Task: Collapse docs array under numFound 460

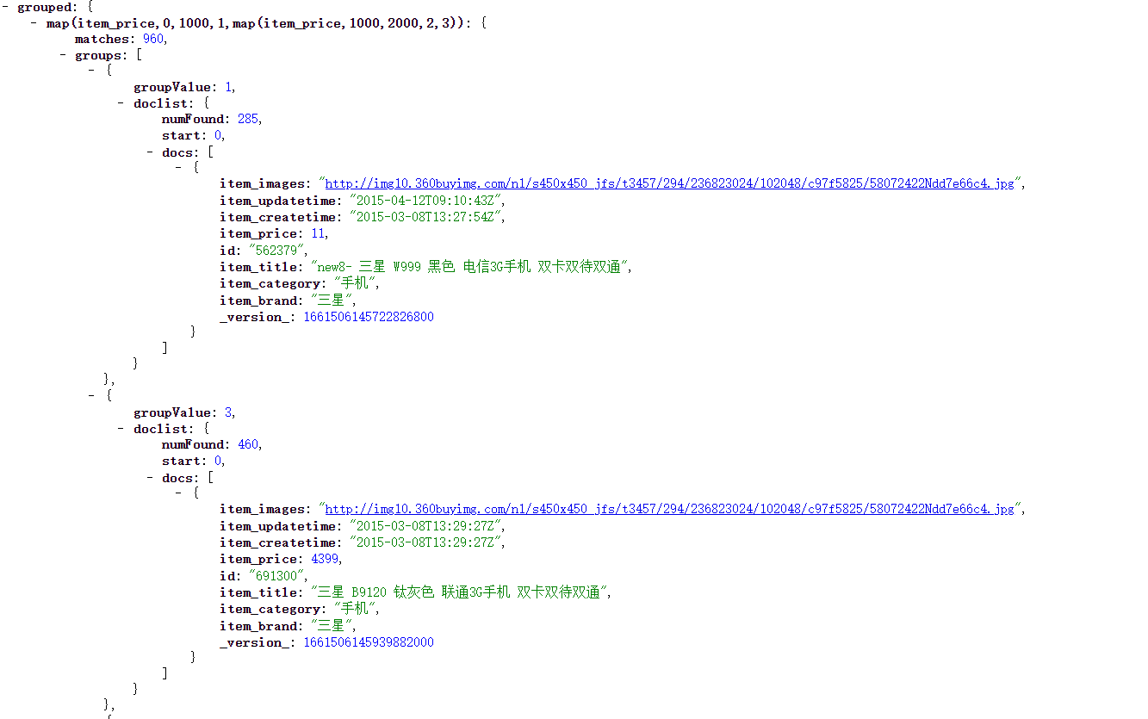Action: pyautogui.click(x=151, y=479)
